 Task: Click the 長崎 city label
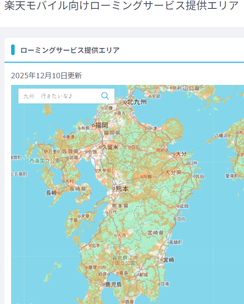(52, 193)
